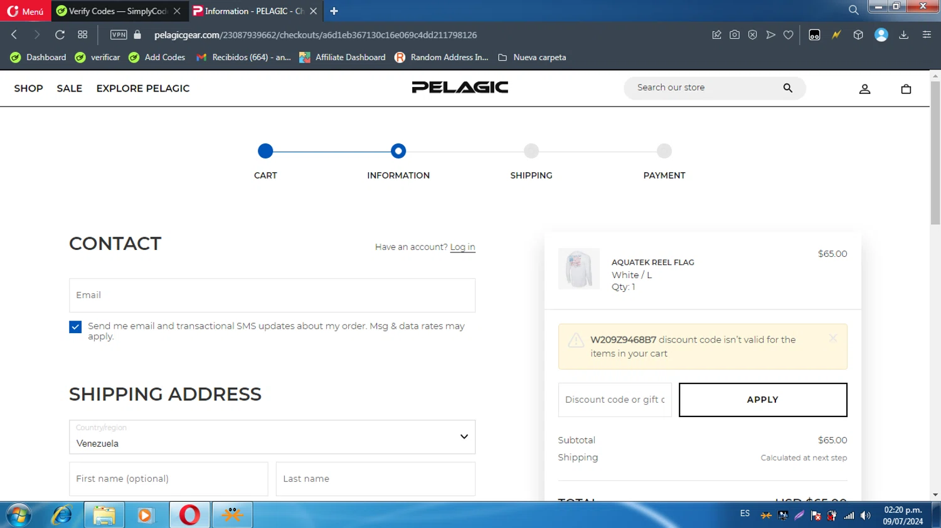Select PAYMENT checkout step
The image size is (941, 528).
pyautogui.click(x=664, y=151)
